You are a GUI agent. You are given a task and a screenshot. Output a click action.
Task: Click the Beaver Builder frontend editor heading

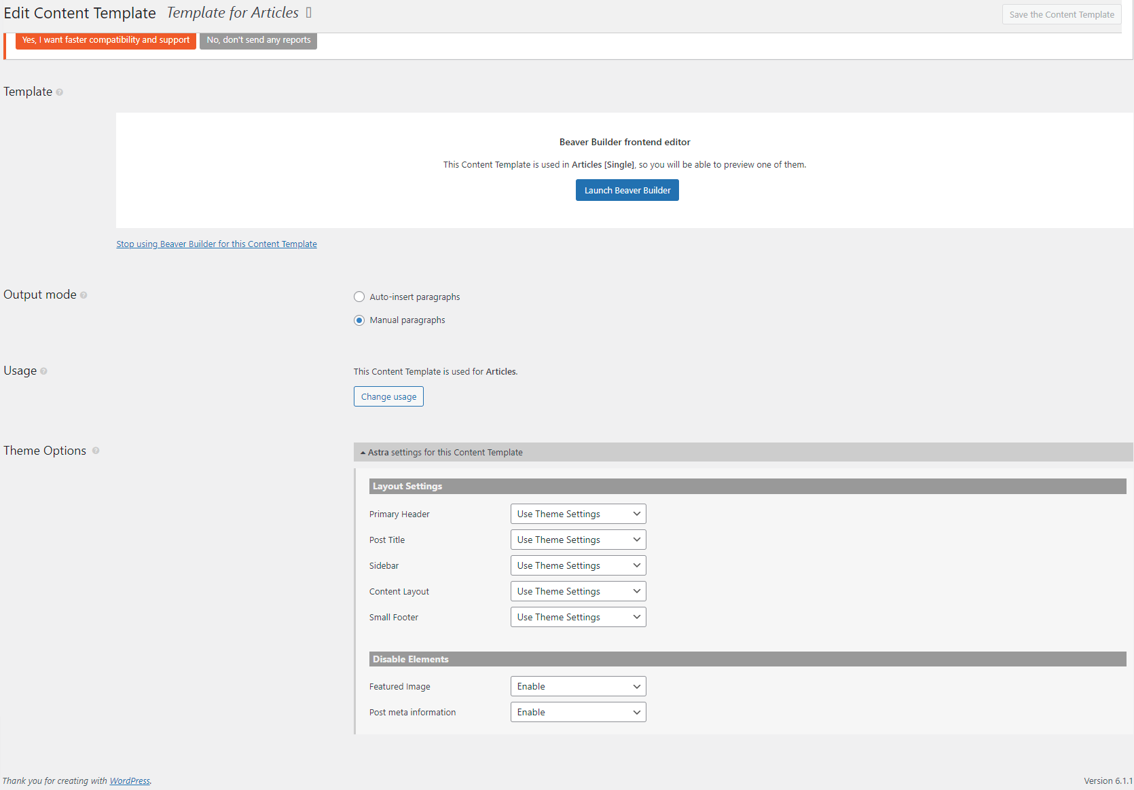pyautogui.click(x=625, y=142)
